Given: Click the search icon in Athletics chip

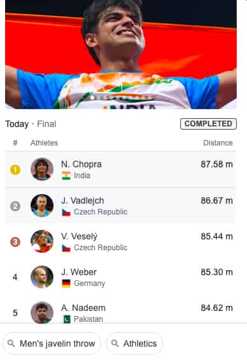Looking at the screenshot, I should 115,343.
